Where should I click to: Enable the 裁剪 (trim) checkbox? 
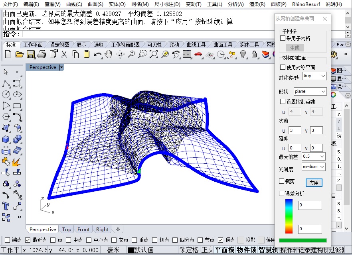click(282, 181)
